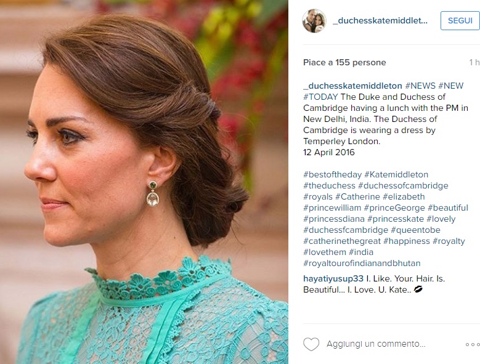Visit the #duchessofcambridge hashtag
The image size is (480, 364).
(x=403, y=185)
